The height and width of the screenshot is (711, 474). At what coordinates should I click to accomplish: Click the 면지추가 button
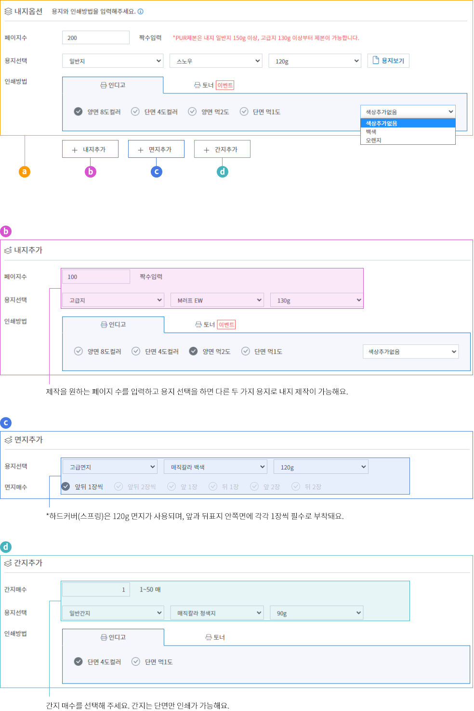pos(156,150)
